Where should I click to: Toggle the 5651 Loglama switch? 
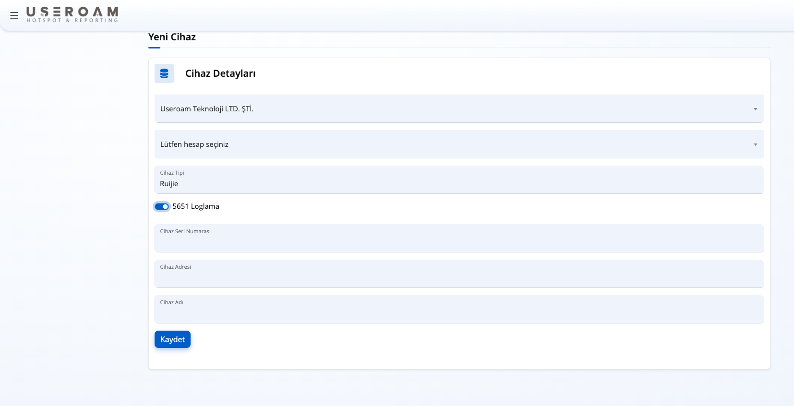pos(162,206)
